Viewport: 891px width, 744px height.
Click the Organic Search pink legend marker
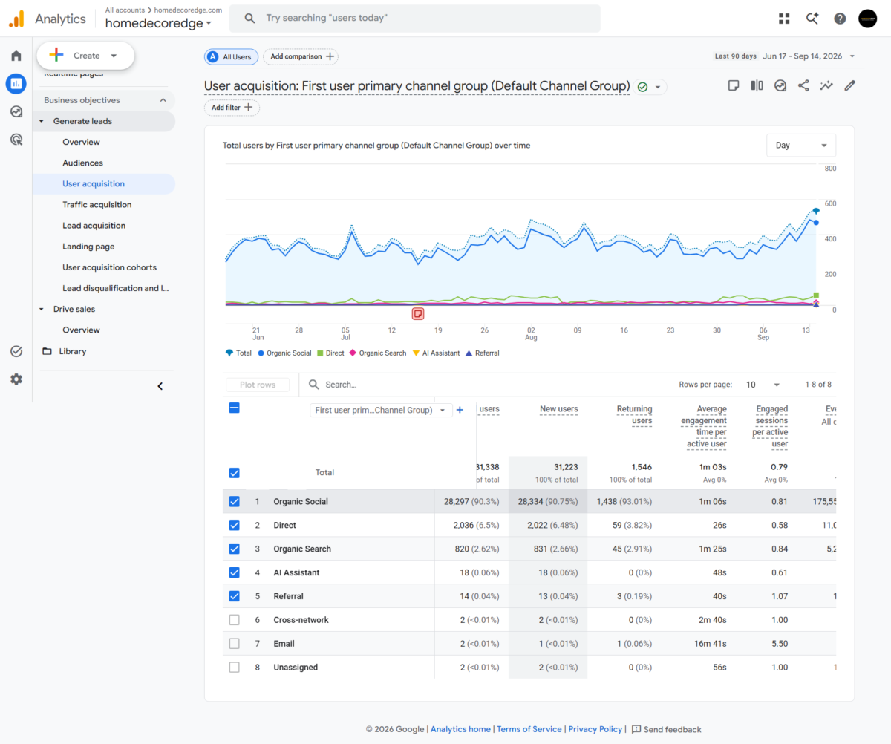[353, 353]
